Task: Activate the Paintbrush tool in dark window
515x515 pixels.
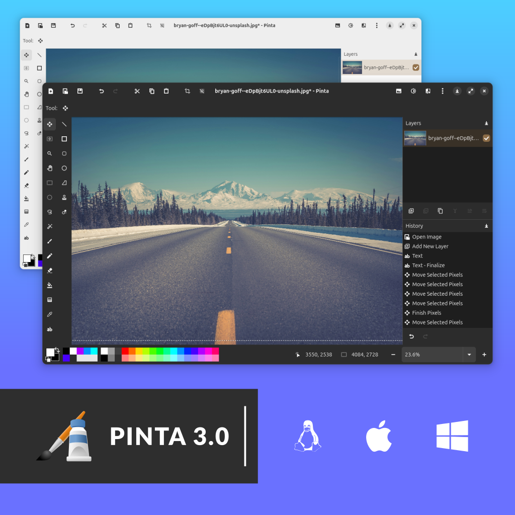Action: pos(50,241)
